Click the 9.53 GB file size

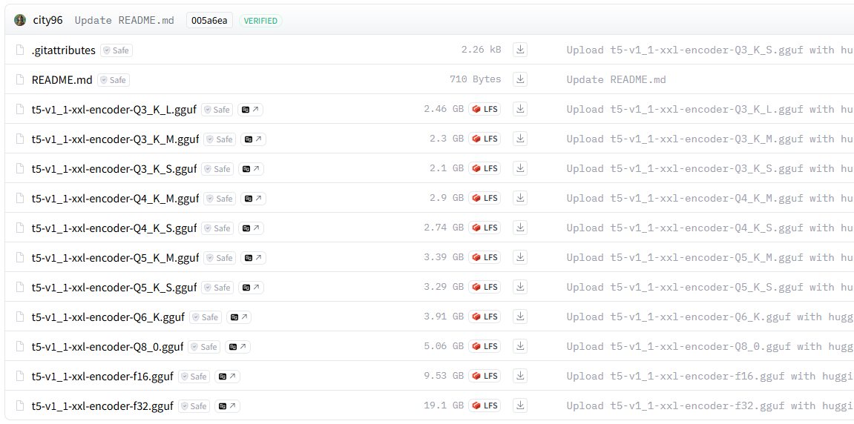[x=444, y=376]
